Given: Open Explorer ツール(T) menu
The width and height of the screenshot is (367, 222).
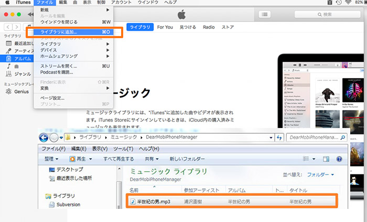Looking at the screenshot, I should [123, 149].
